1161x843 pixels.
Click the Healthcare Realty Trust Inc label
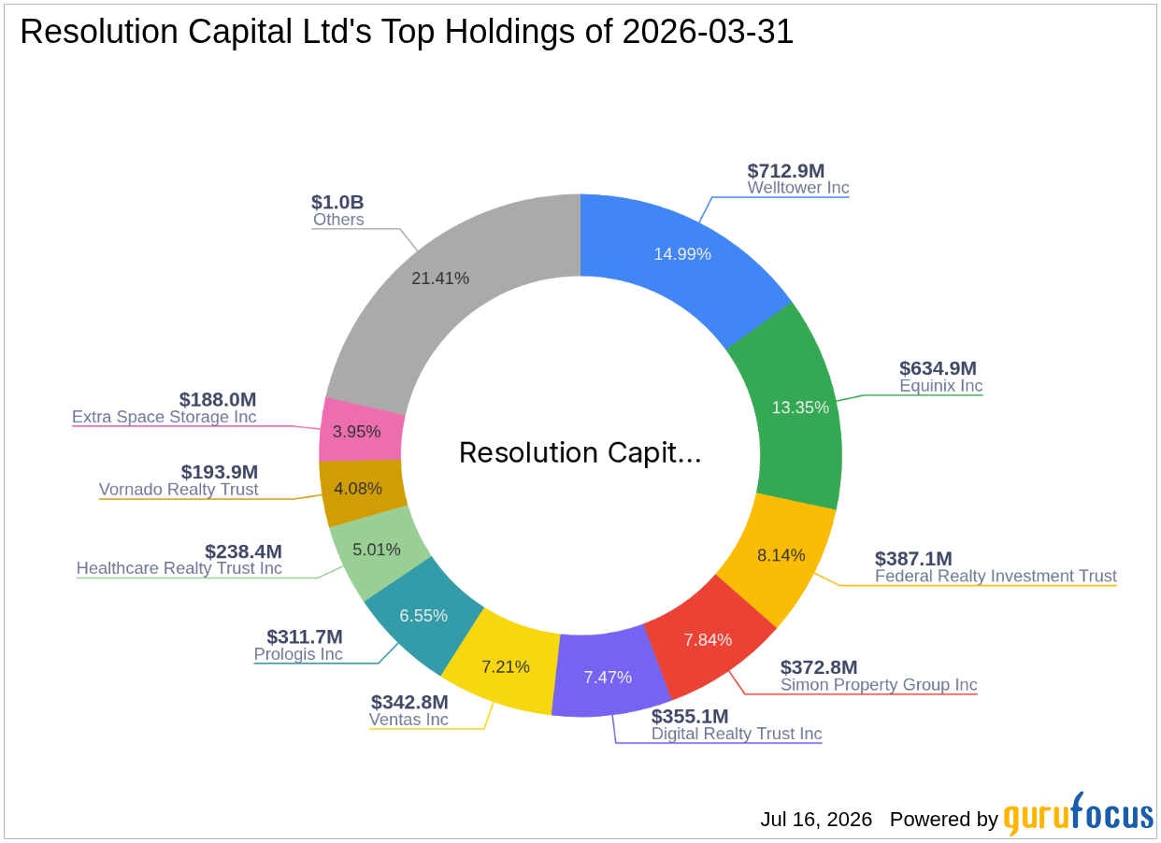(x=179, y=568)
